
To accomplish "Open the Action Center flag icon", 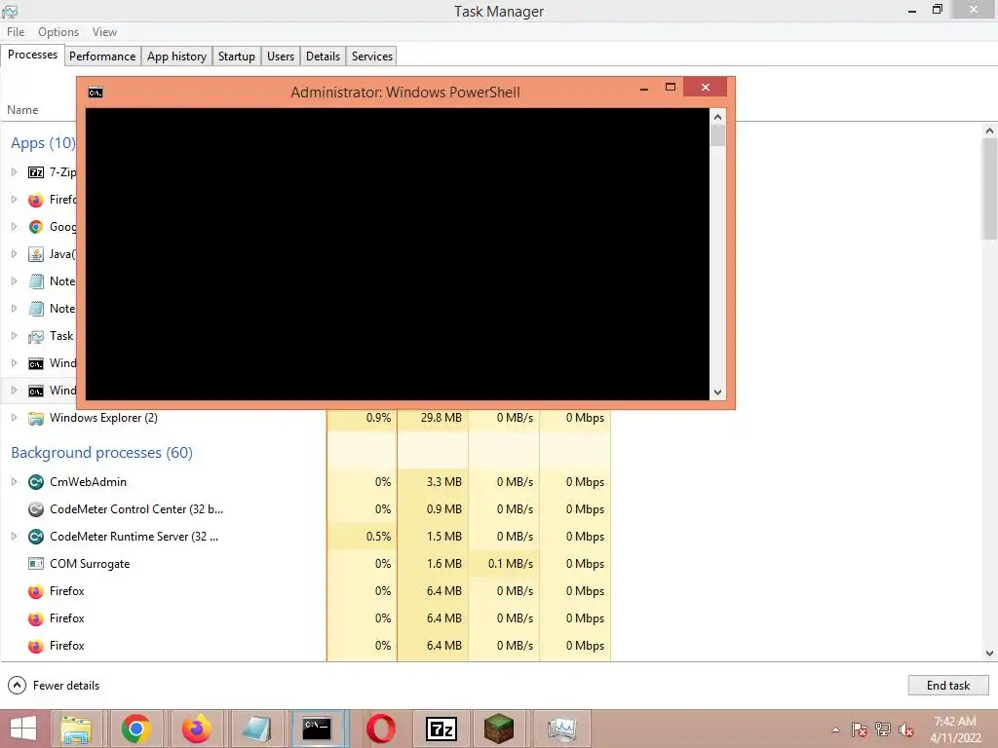I will pos(860,729).
